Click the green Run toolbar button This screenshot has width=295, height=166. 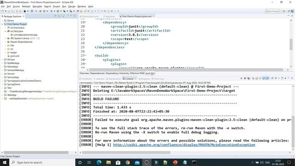pyautogui.click(x=58, y=11)
